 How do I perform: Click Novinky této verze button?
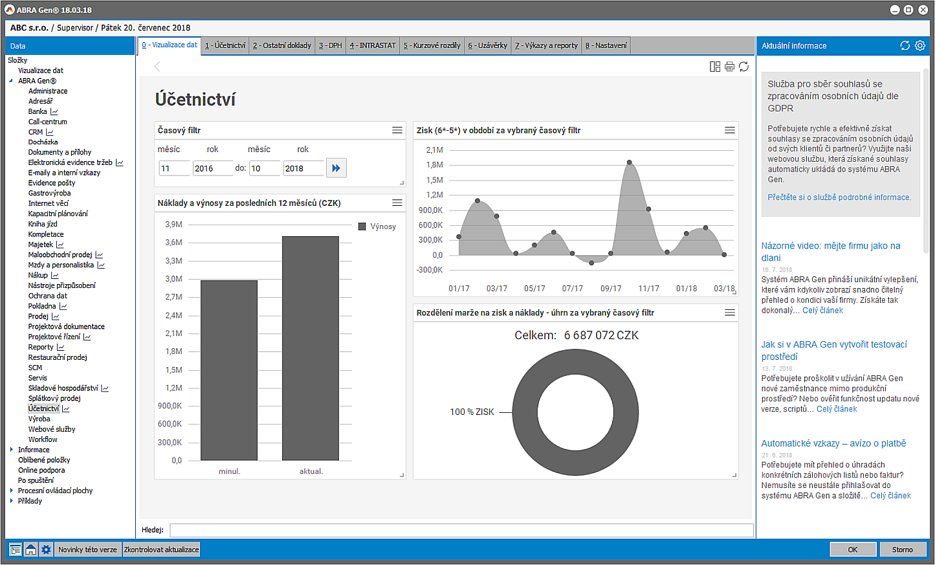(x=87, y=549)
